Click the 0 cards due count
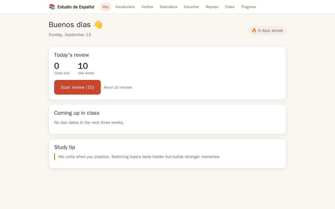335x209 pixels. tap(57, 66)
